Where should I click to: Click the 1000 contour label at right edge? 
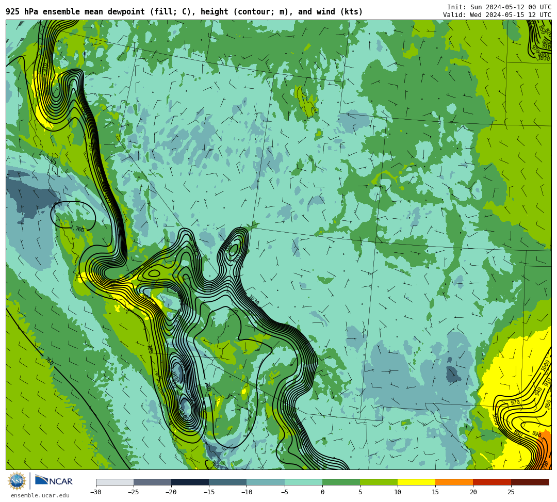pos(545,366)
